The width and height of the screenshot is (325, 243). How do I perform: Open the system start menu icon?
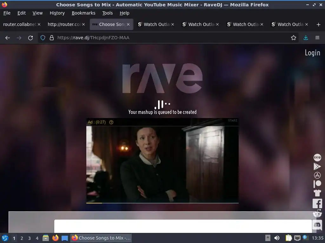pos(5,238)
